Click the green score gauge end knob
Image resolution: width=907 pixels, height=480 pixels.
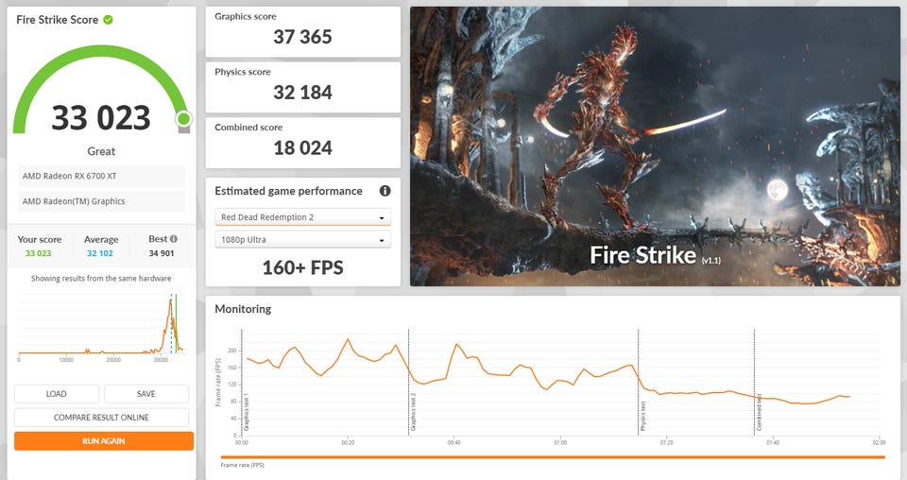pos(184,119)
